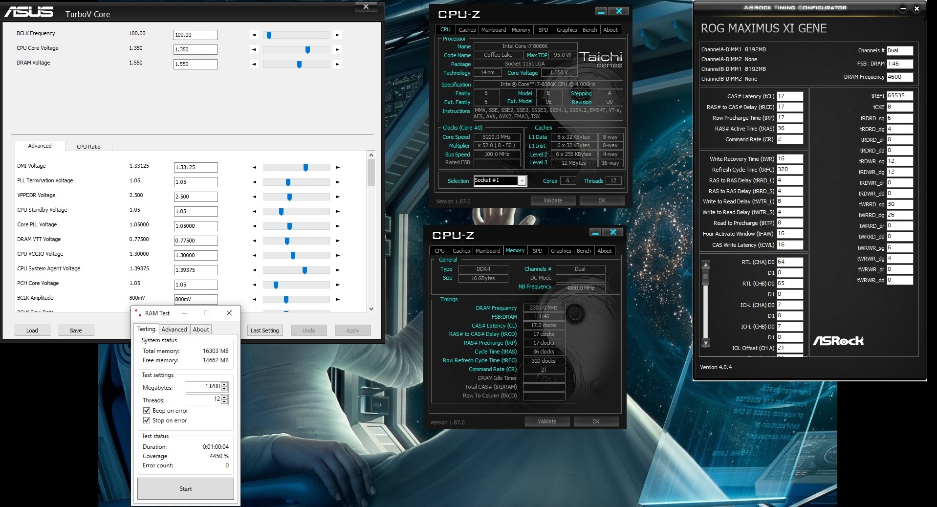Raise CPU System Agent Voltage right arrow
937x507 pixels.
click(x=338, y=270)
